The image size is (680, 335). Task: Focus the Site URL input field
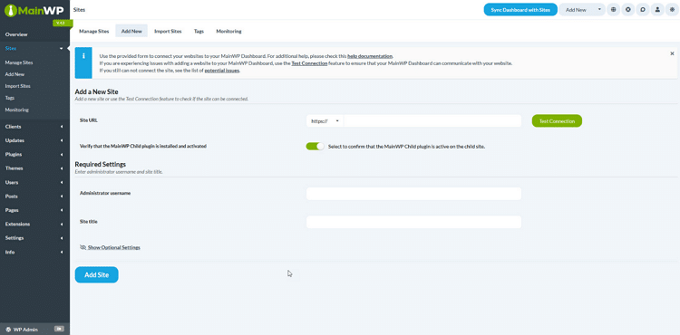[x=432, y=121]
